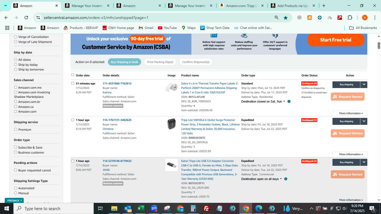Open the Google apps grid in bookmarks bar
This screenshot has width=381, height=214.
point(7,28)
